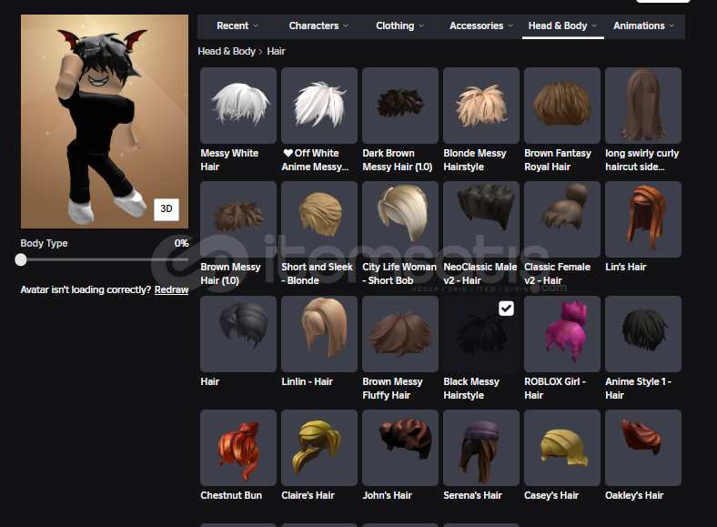Click the Body Type slider handle
The height and width of the screenshot is (527, 717).
(x=21, y=259)
